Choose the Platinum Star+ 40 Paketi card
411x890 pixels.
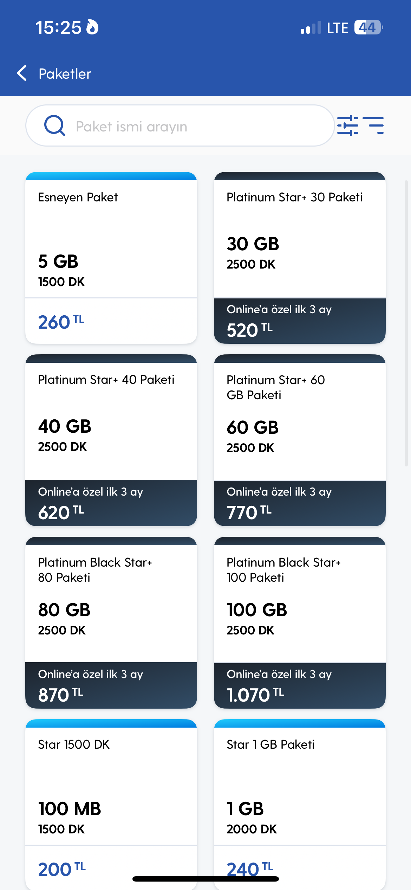click(x=111, y=440)
